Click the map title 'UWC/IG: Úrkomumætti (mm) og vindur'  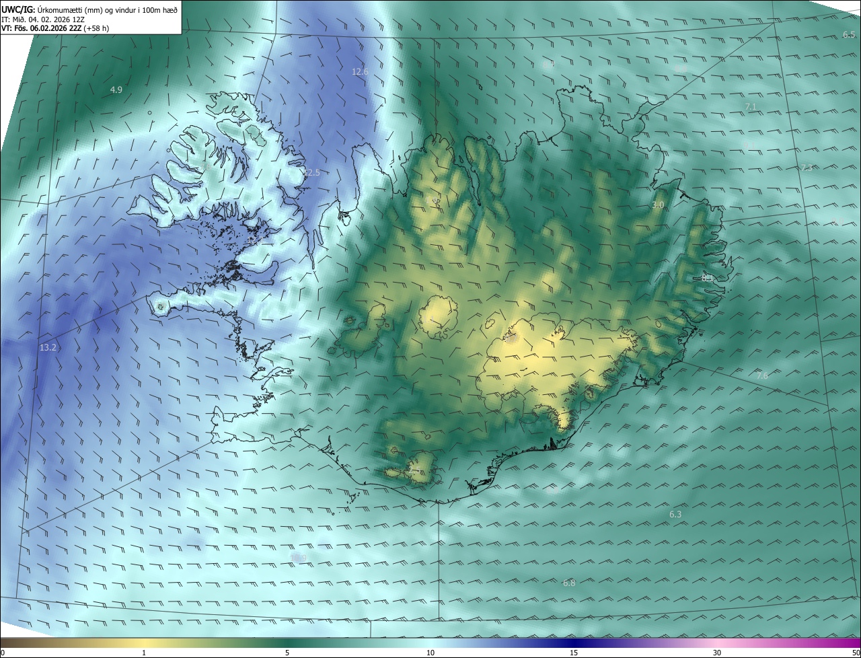pyautogui.click(x=89, y=9)
